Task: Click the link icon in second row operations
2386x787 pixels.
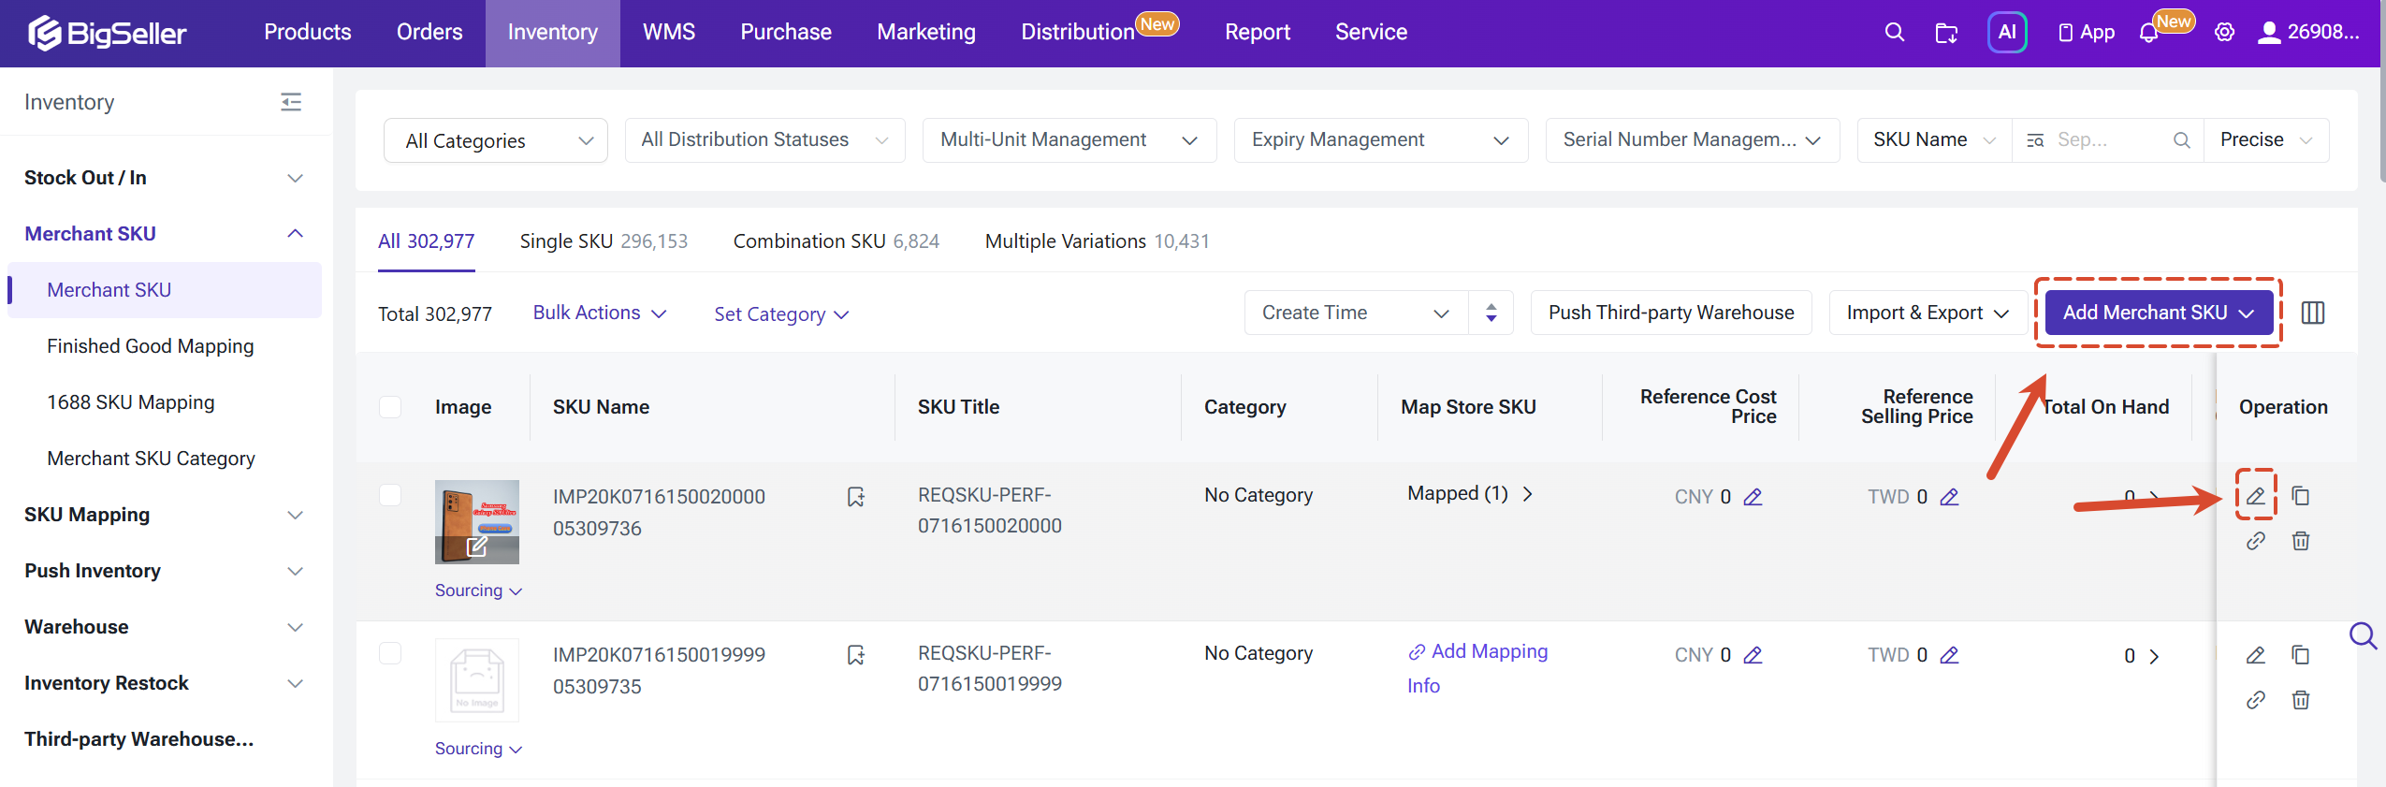Action: 2255,700
